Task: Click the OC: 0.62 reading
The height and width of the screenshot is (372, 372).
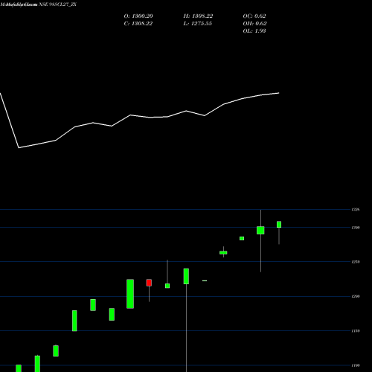Action: [254, 16]
